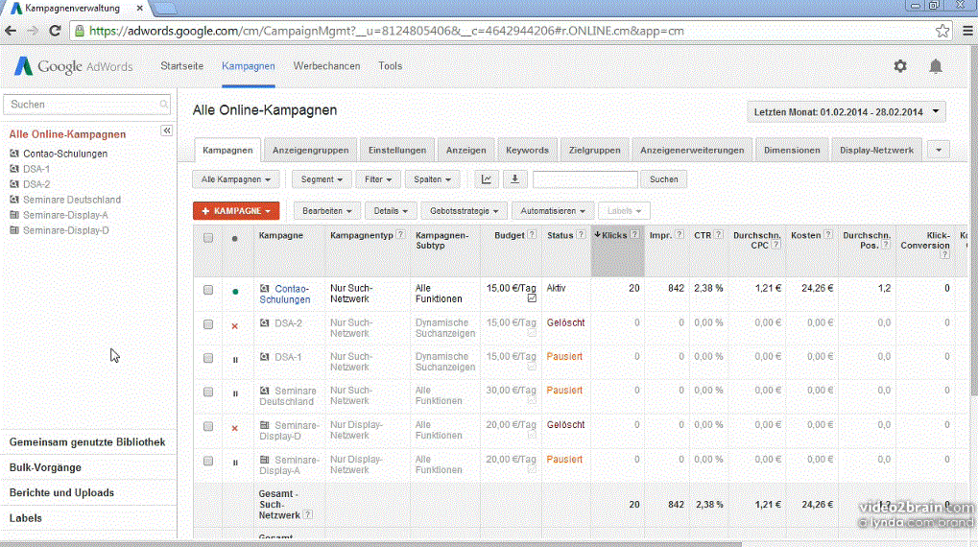Click the red X status of DSA-2

coord(235,326)
